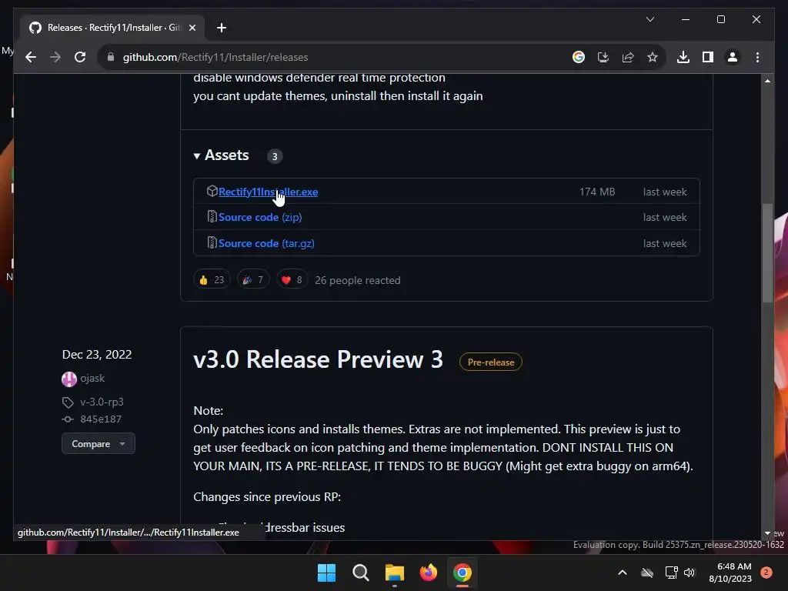Click the Chrome taskbar icon
The height and width of the screenshot is (591, 788).
click(x=462, y=573)
